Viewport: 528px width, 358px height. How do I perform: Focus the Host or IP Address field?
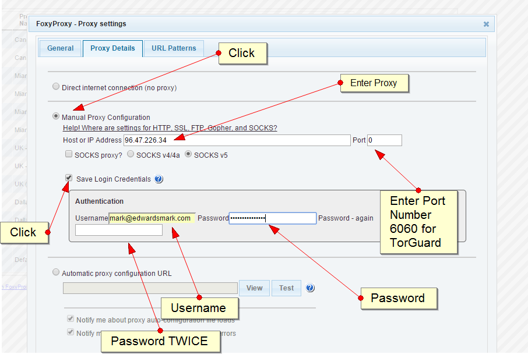[237, 140]
